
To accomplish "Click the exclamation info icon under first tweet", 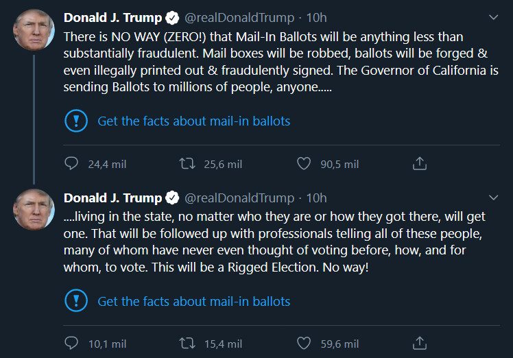I will click(x=75, y=121).
